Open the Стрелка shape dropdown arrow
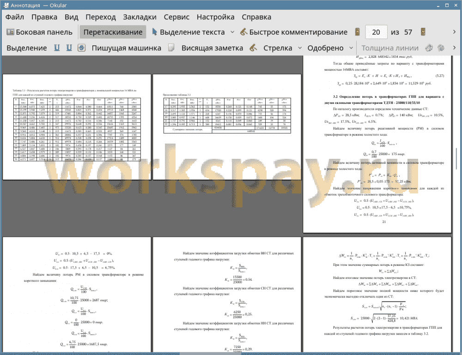Viewport: 462px width, 355px height. [300, 48]
